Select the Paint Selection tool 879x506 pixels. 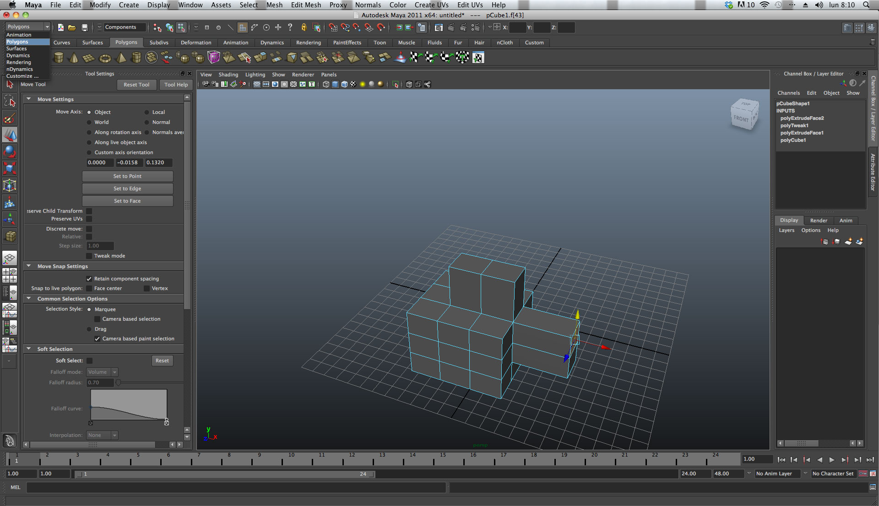(x=10, y=118)
